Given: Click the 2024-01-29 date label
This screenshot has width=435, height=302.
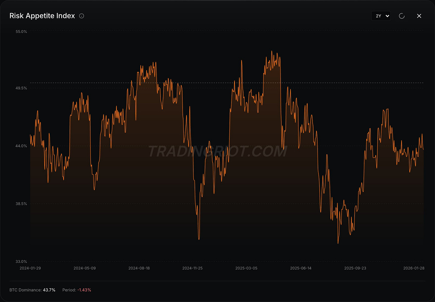Looking at the screenshot, I should coord(30,268).
